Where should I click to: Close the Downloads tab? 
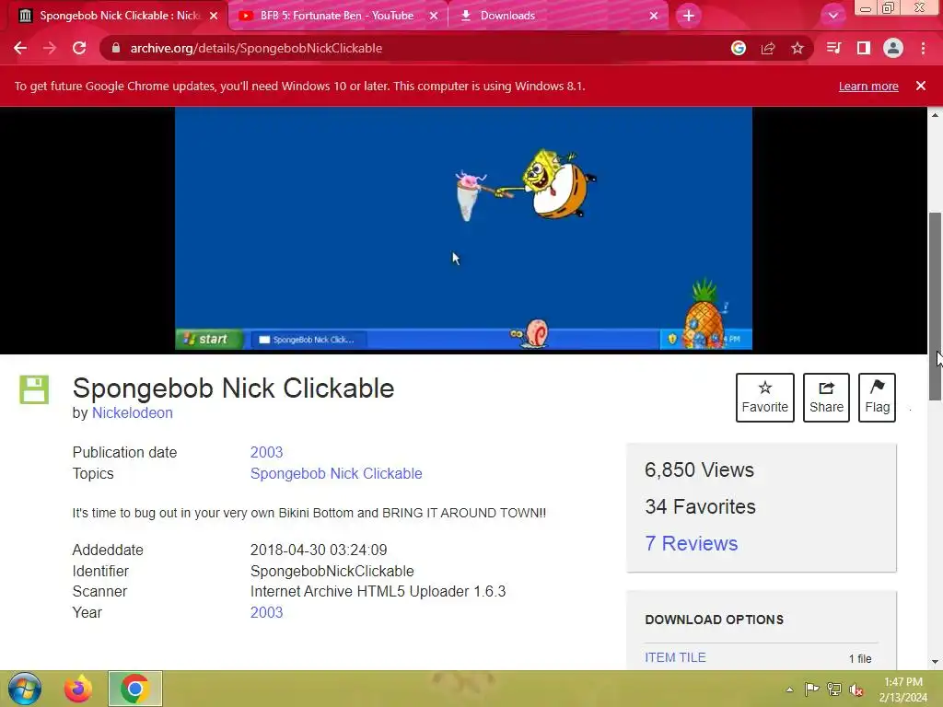(x=654, y=16)
